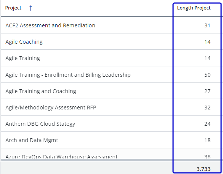Viewport: 223px width, 174px height.
Task: Click the ascending sort arrow icon
Action: [x=30, y=8]
